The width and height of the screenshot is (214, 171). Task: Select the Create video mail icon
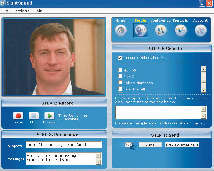click(140, 31)
